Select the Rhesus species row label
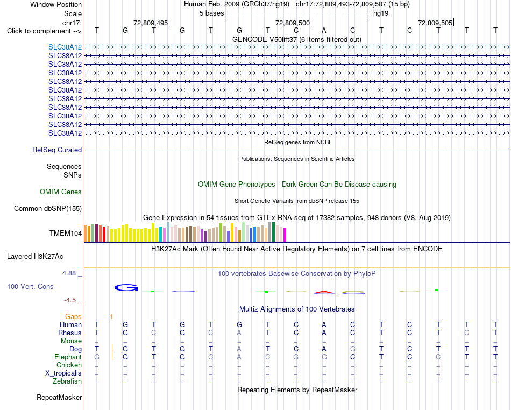Viewport: 511px width, 410px height. point(70,333)
